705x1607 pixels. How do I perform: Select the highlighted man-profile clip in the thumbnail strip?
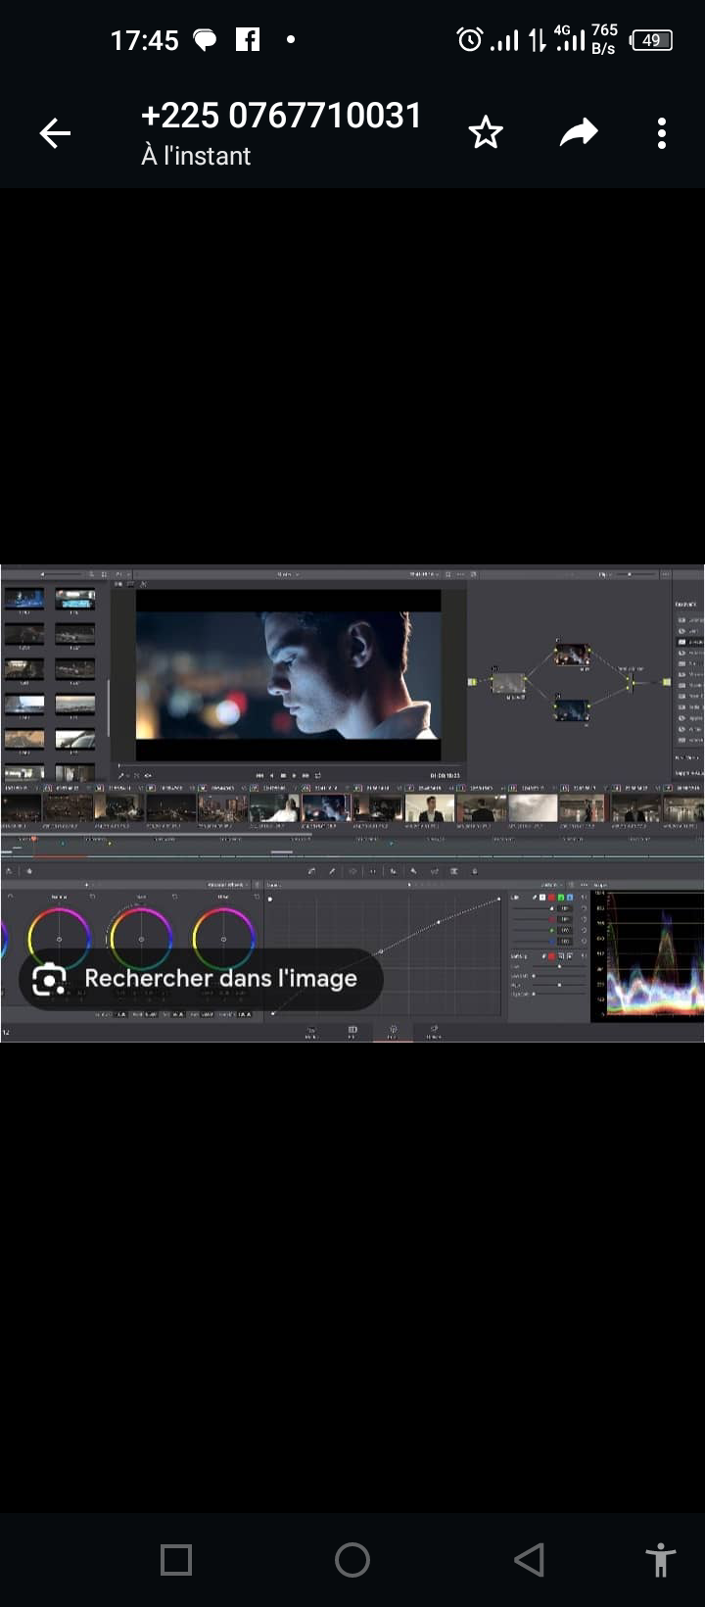coord(326,808)
